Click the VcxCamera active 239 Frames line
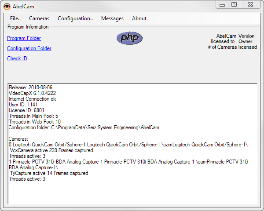Viewport: 264px width, 211px height. click(x=51, y=150)
